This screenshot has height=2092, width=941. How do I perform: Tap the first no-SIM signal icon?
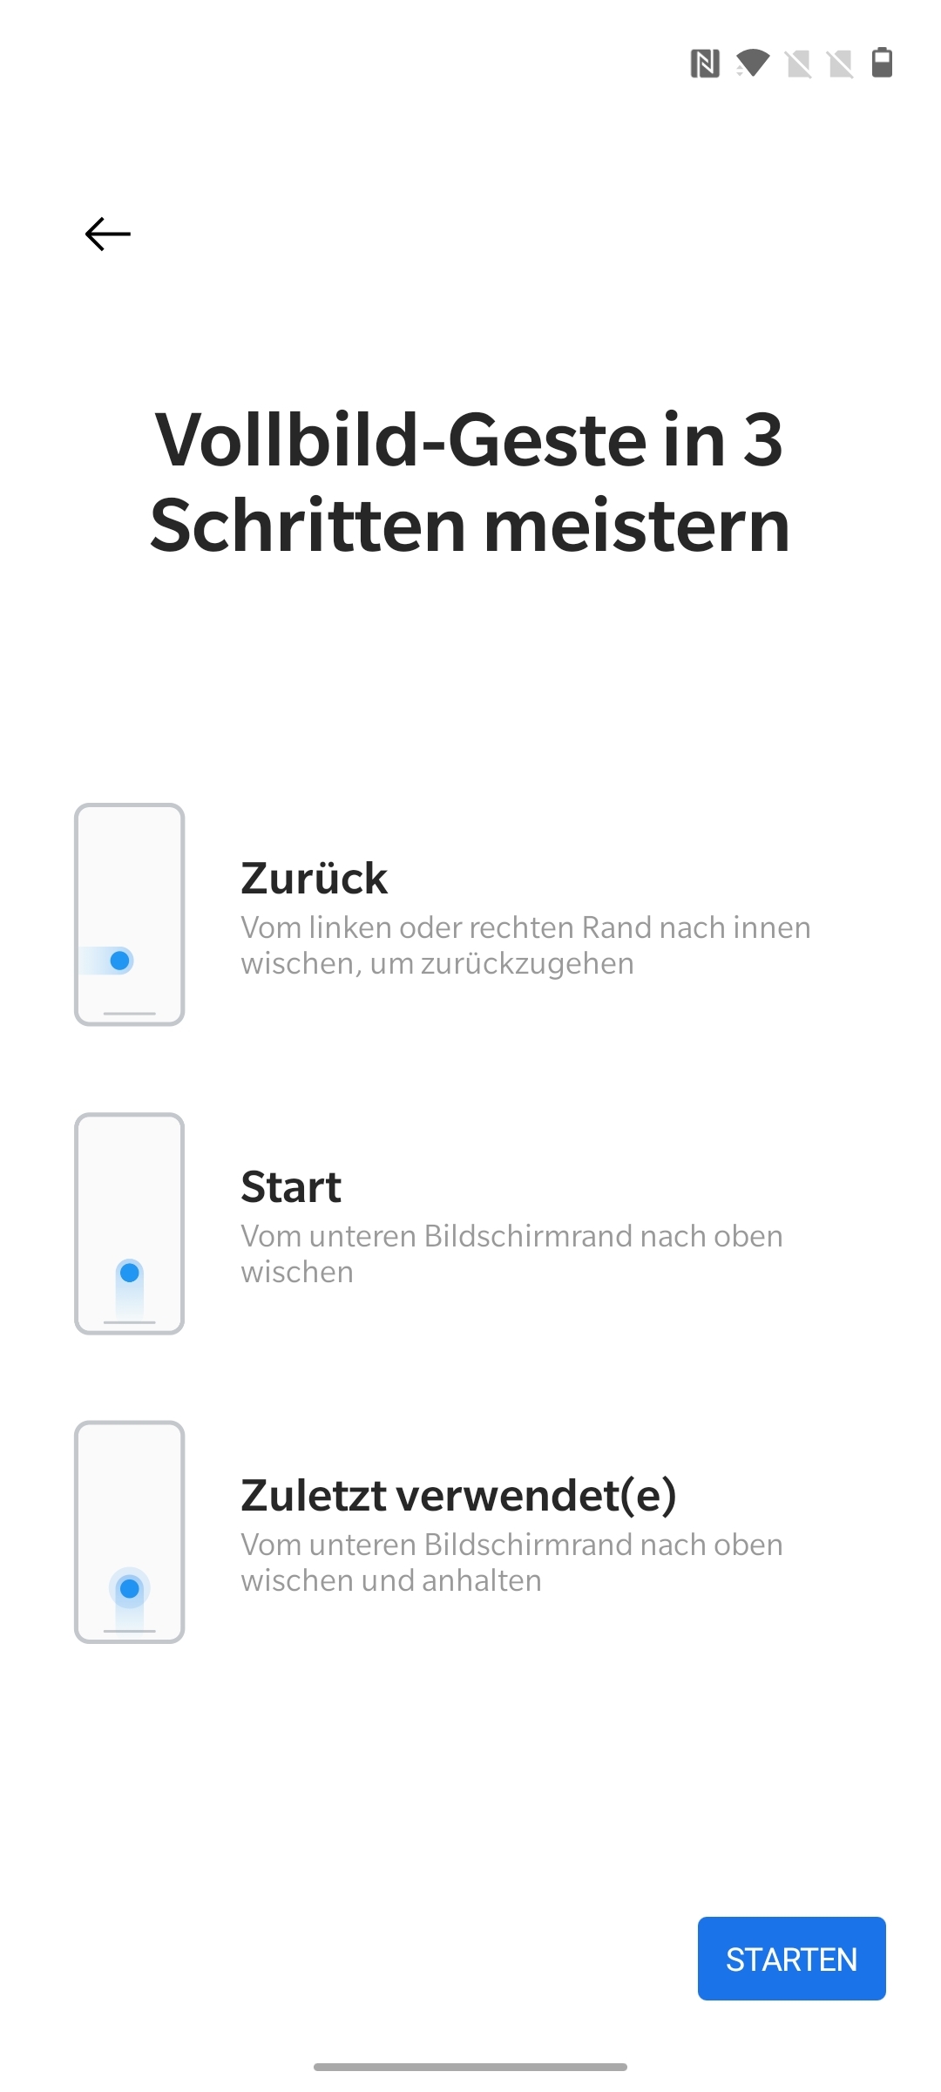(798, 64)
